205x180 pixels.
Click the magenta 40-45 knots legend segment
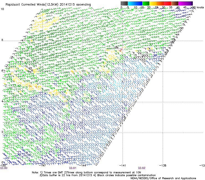(x=182, y=3)
